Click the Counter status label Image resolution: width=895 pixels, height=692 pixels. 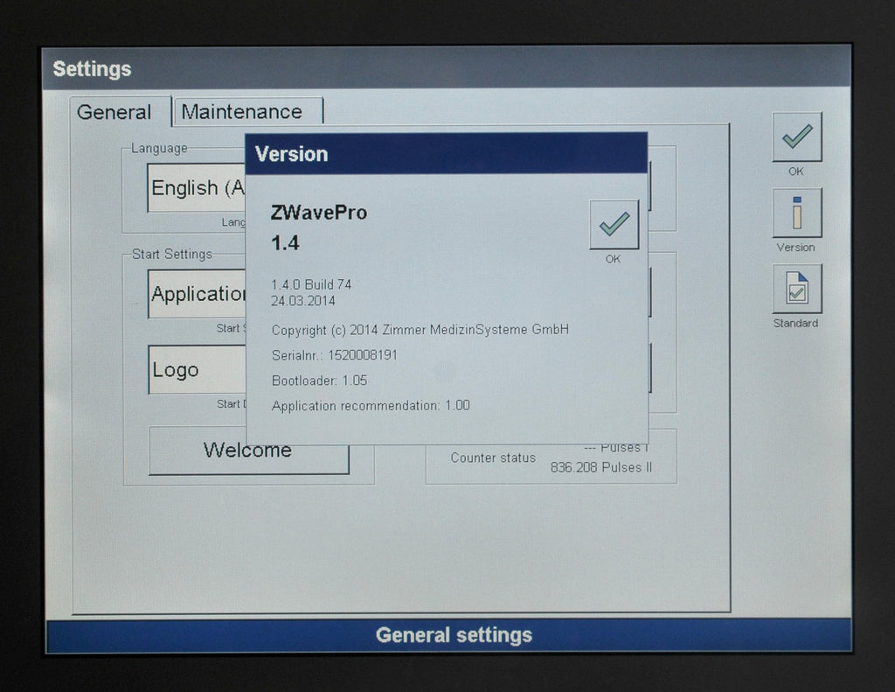coord(493,458)
